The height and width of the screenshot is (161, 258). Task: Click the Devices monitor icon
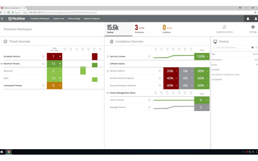click(x=215, y=42)
